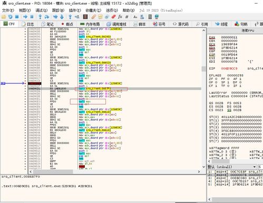Click the disassembly horizontal scrollbar thumb
Screen dimensions: 263x203
click(53, 171)
